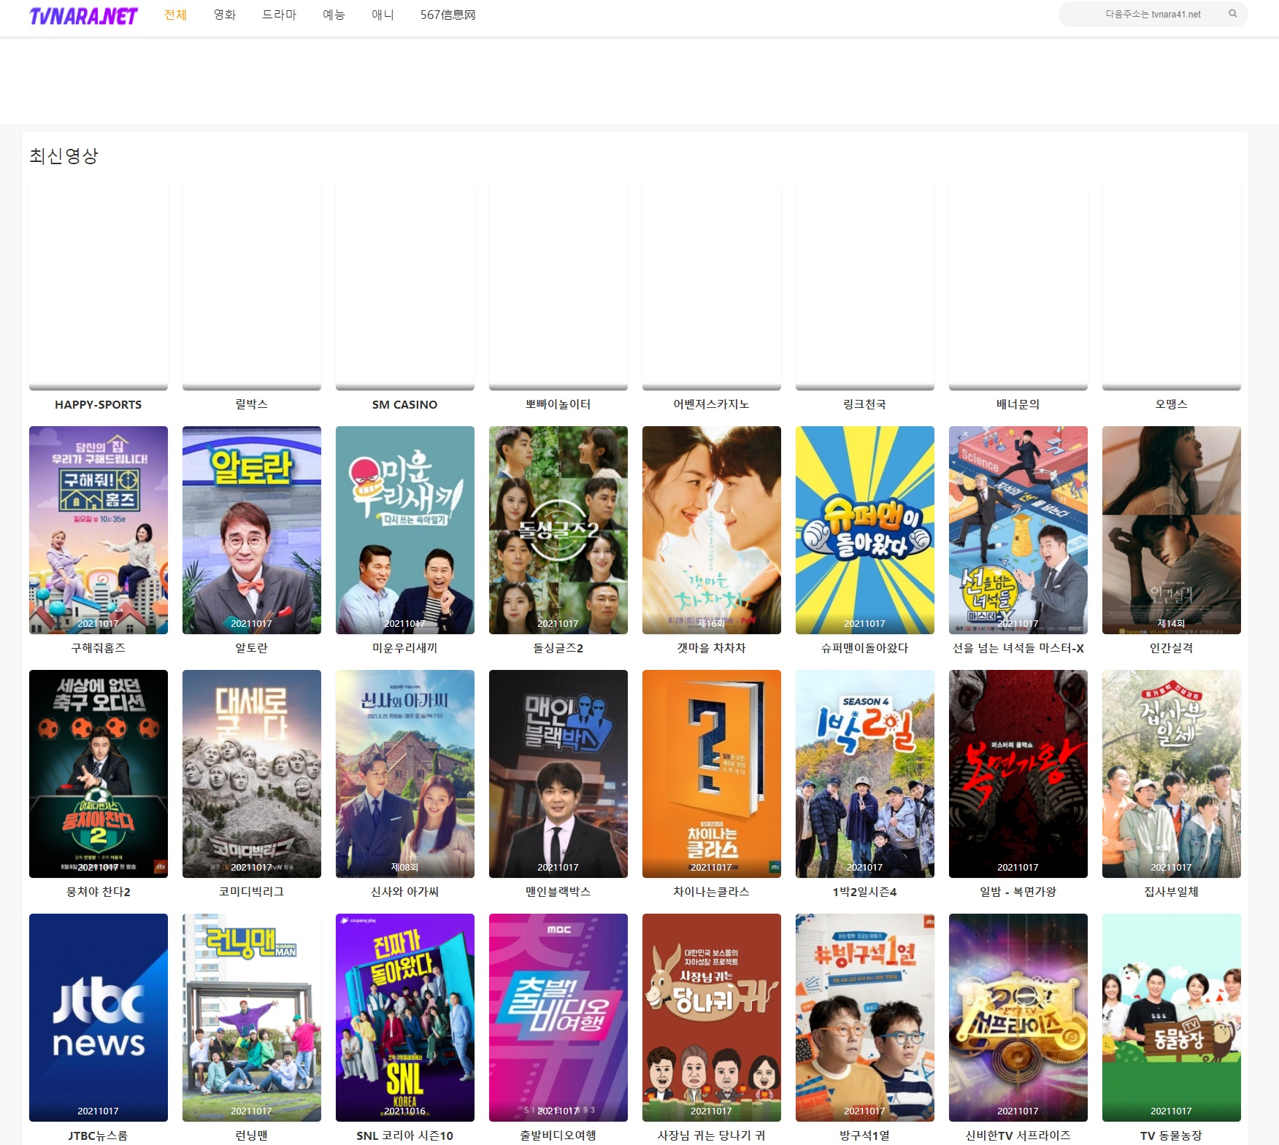Click the search magnifier icon
This screenshot has height=1145, width=1279.
(1233, 14)
